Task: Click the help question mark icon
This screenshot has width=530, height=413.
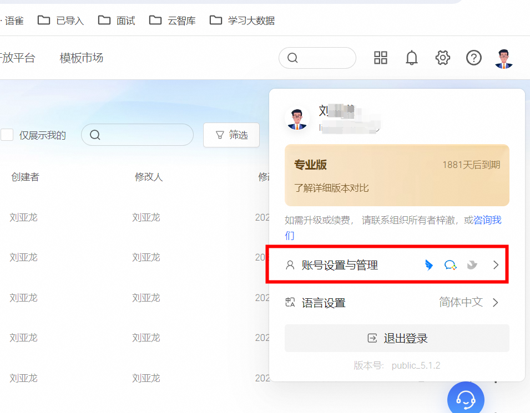Action: click(473, 58)
